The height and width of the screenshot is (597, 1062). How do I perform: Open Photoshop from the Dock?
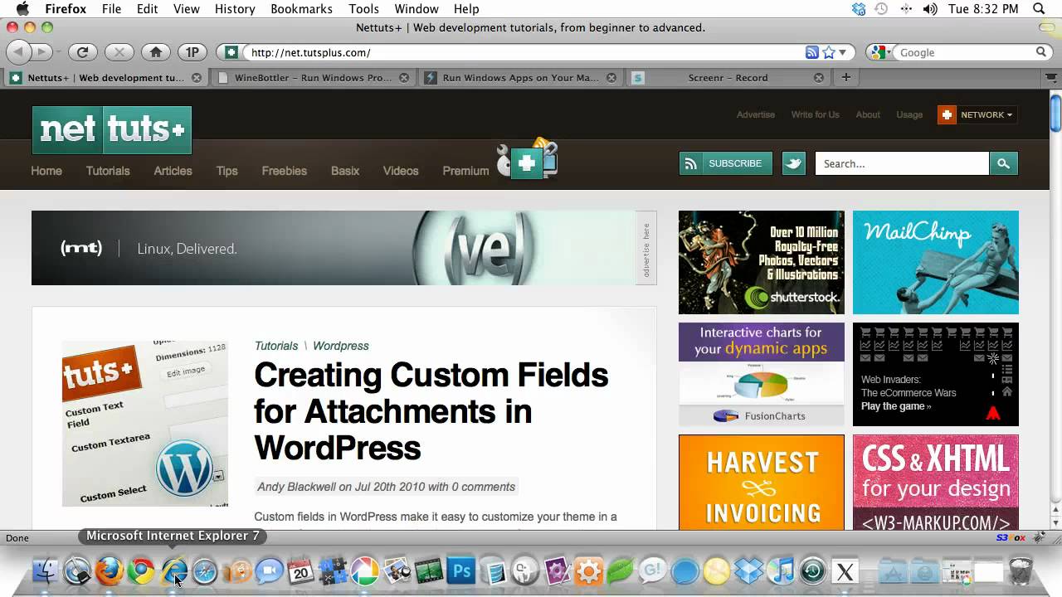coord(460,570)
